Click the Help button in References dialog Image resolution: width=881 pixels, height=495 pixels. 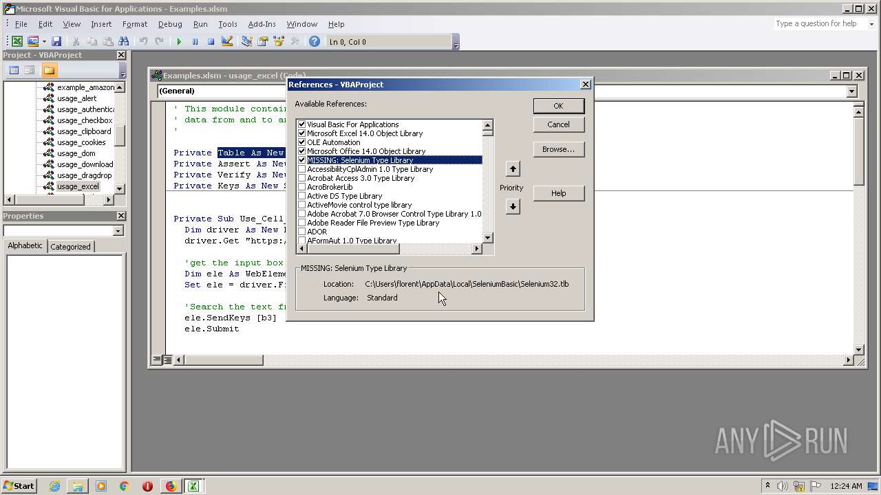(558, 193)
